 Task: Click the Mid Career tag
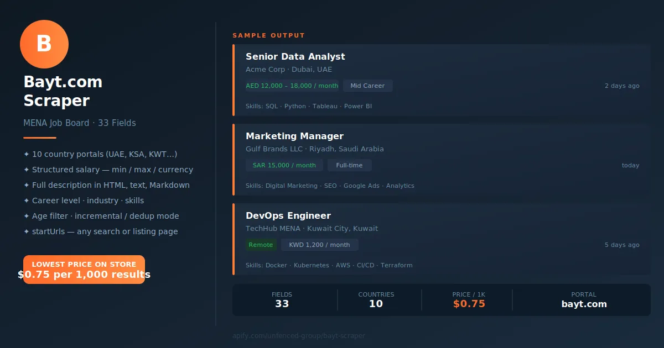click(x=368, y=86)
